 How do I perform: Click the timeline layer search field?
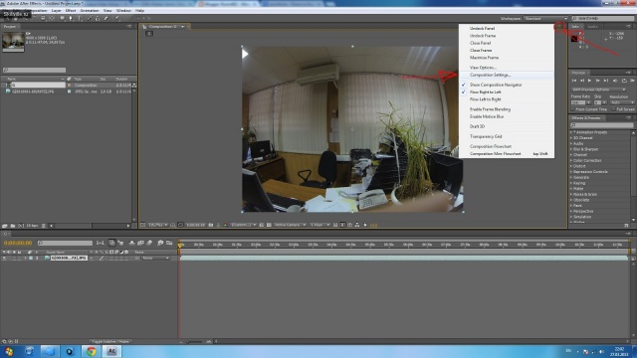coord(65,243)
